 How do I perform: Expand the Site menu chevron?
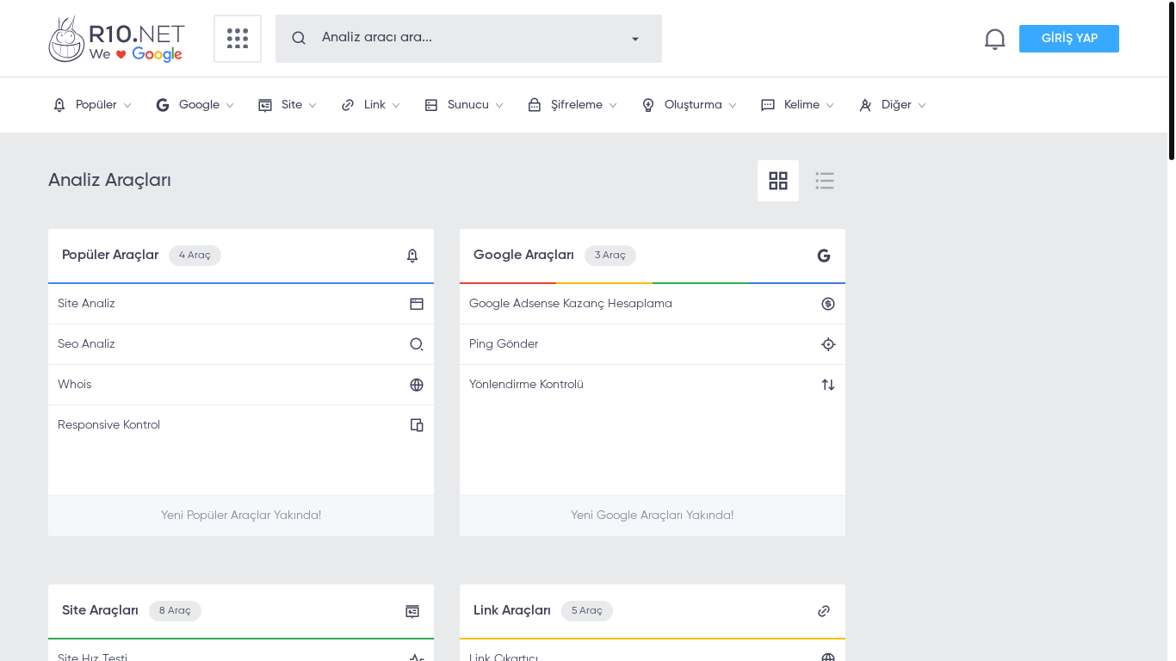[313, 106]
